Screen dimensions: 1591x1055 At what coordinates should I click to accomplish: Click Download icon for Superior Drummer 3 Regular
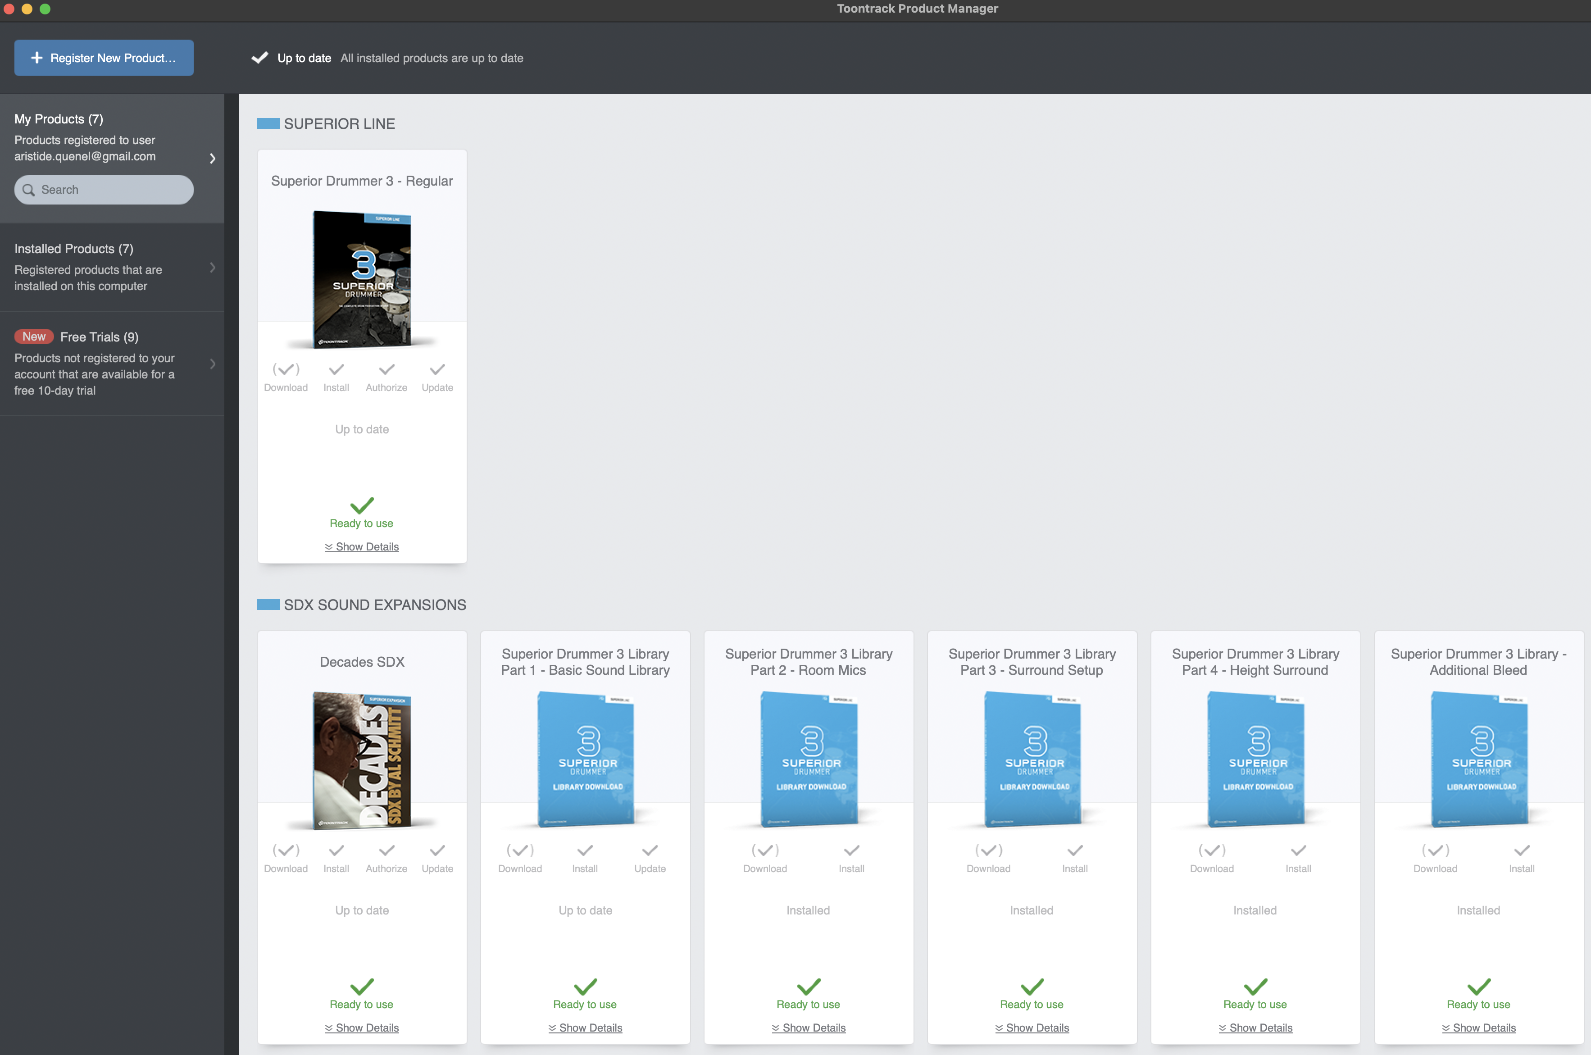(286, 369)
